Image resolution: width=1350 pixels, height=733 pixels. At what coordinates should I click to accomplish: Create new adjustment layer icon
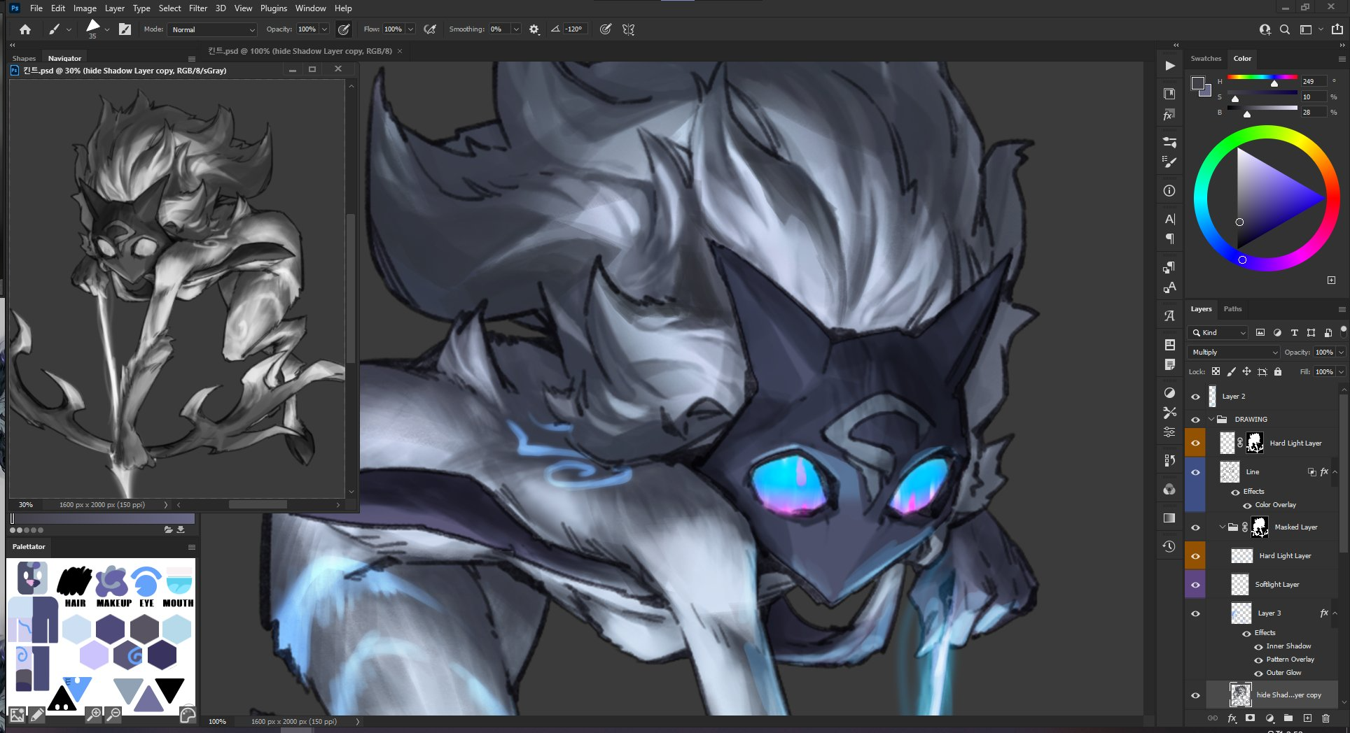click(x=1269, y=718)
